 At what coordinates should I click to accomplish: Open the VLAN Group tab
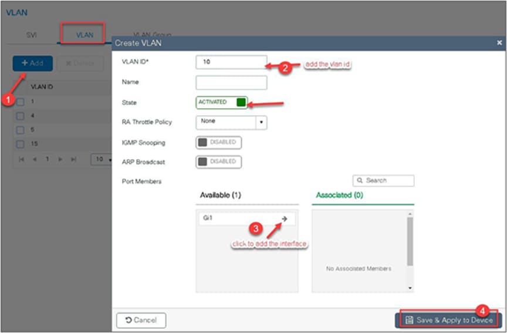(x=153, y=34)
